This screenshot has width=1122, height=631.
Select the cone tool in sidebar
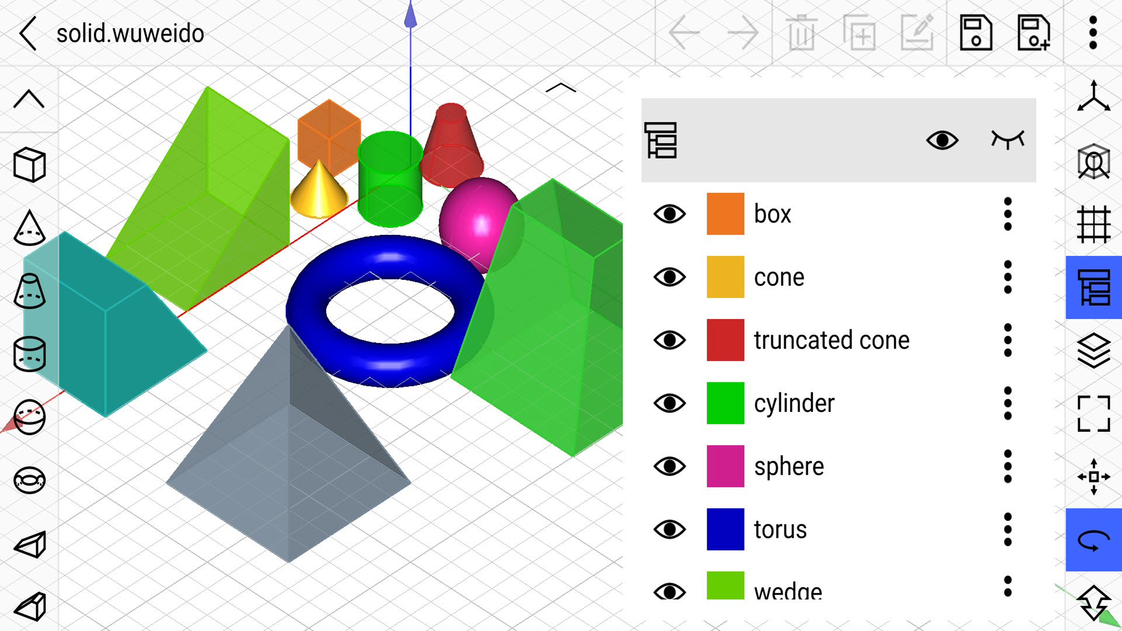(x=29, y=225)
